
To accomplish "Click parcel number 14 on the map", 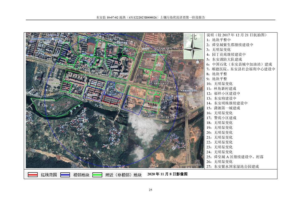I will point(148,59).
